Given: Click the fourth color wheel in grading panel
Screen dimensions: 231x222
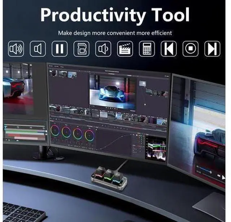Looking at the screenshot, I should click(x=89, y=136).
